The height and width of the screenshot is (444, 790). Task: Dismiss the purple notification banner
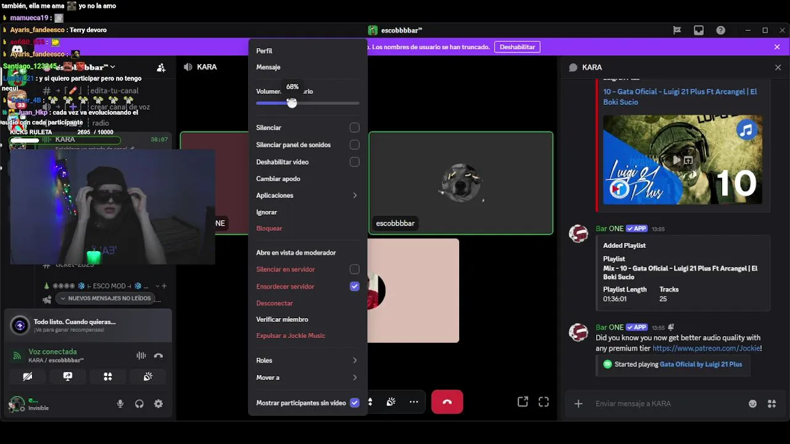(x=777, y=47)
